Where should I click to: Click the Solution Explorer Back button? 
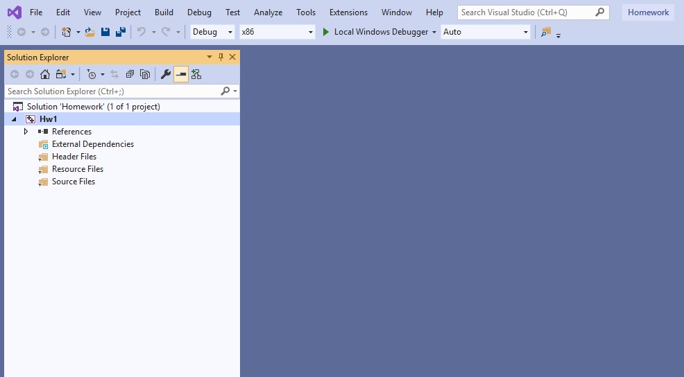15,75
